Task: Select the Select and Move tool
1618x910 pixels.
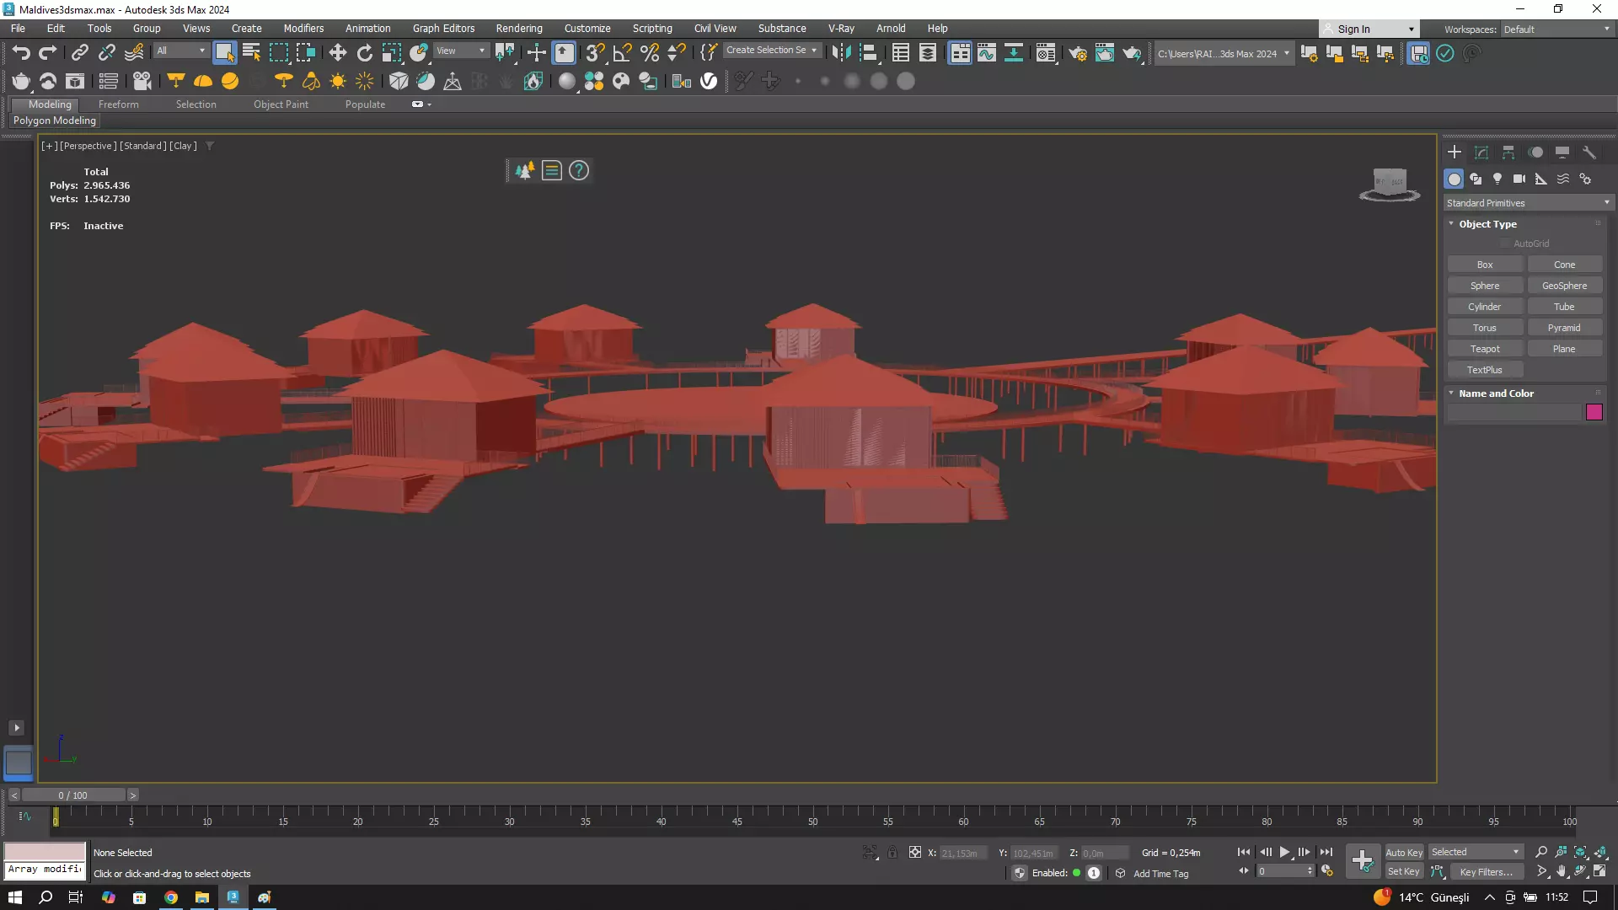Action: tap(337, 53)
